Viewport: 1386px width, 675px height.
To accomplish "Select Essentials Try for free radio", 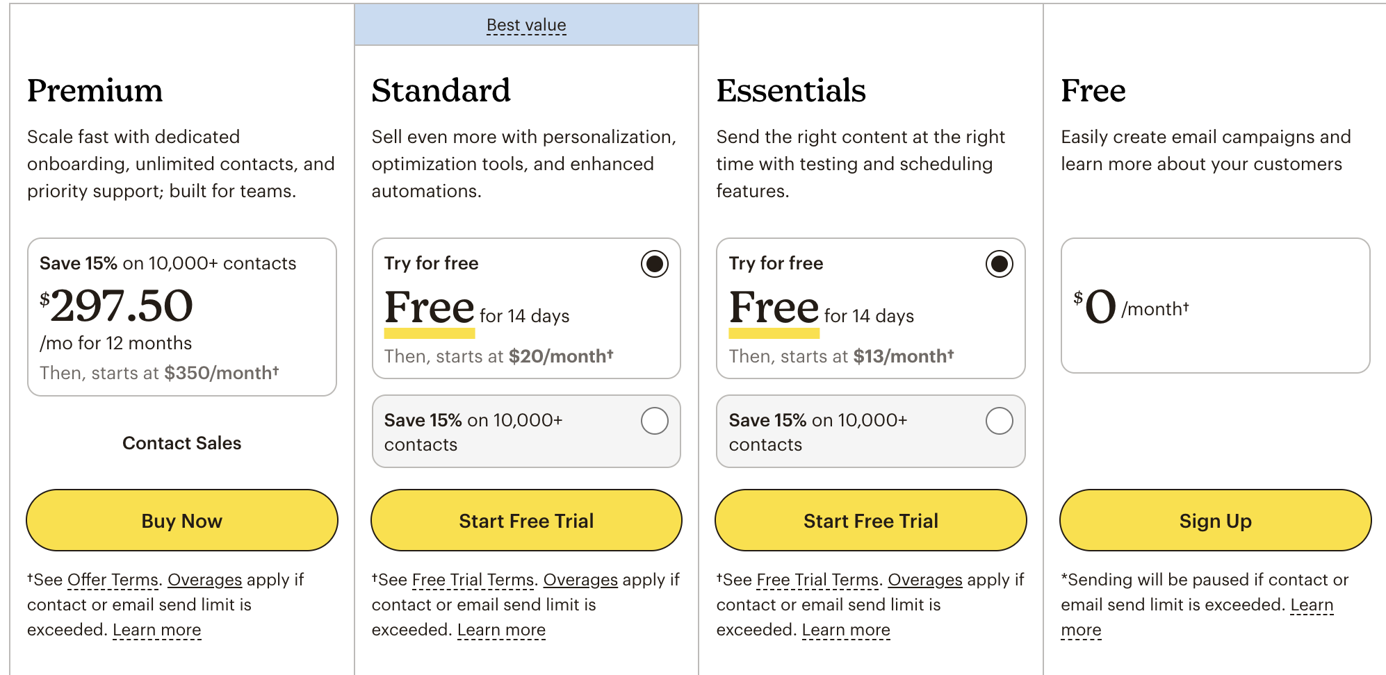I will [999, 264].
